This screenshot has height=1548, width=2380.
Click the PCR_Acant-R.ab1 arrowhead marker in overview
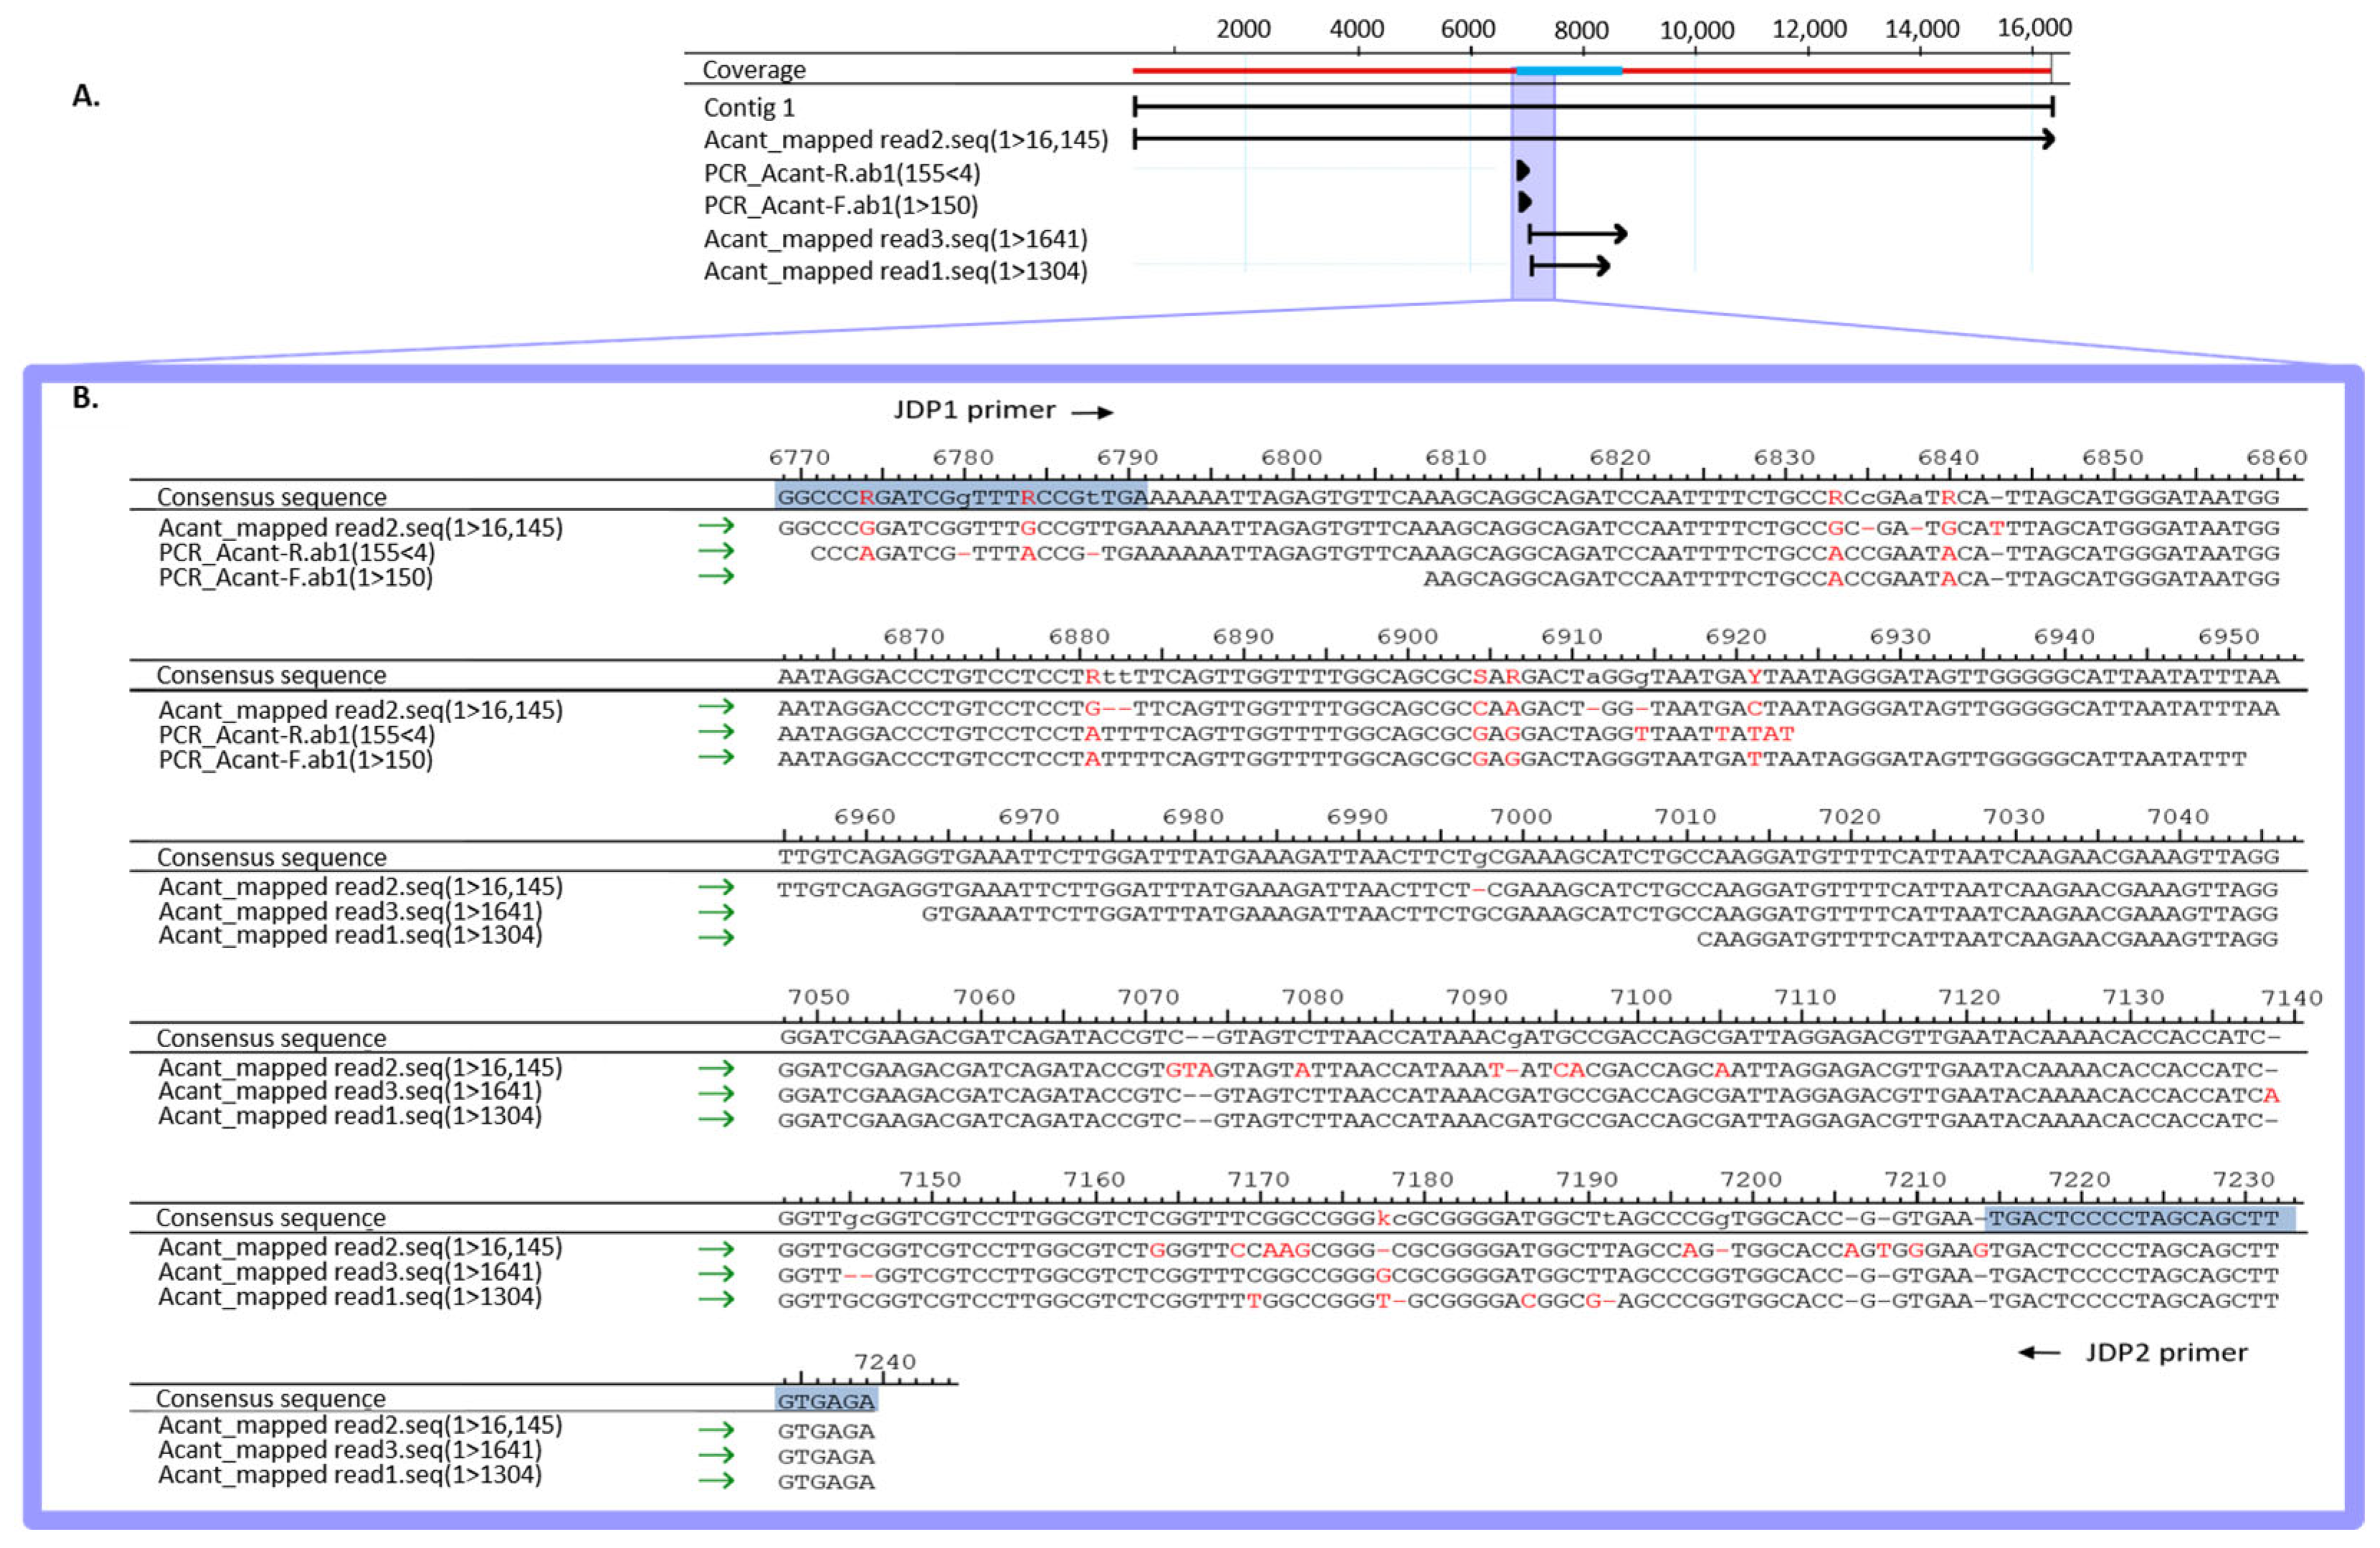click(x=1523, y=171)
